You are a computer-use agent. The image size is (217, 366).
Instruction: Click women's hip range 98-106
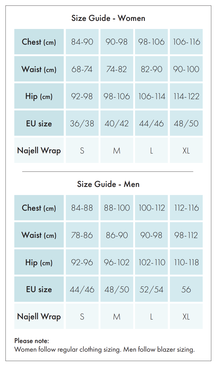(117, 96)
